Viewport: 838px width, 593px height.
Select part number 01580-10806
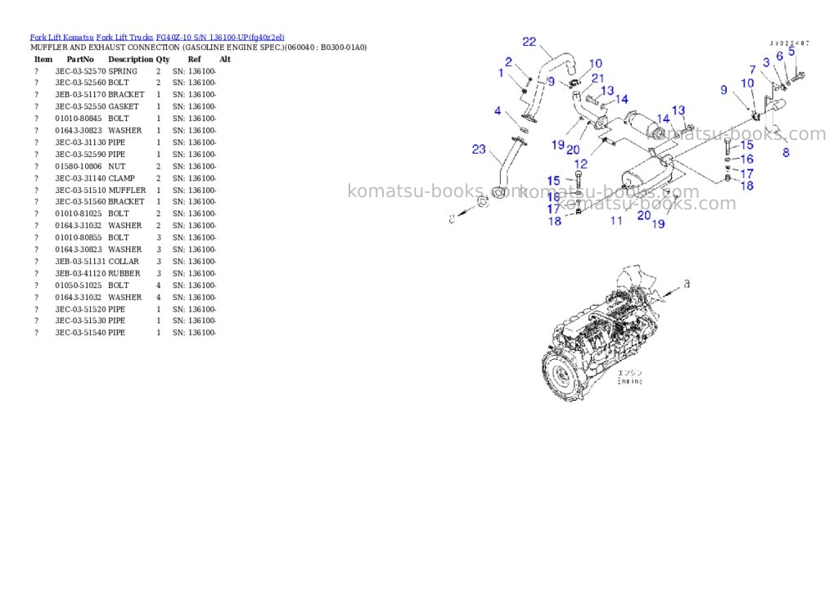pyautogui.click(x=78, y=167)
